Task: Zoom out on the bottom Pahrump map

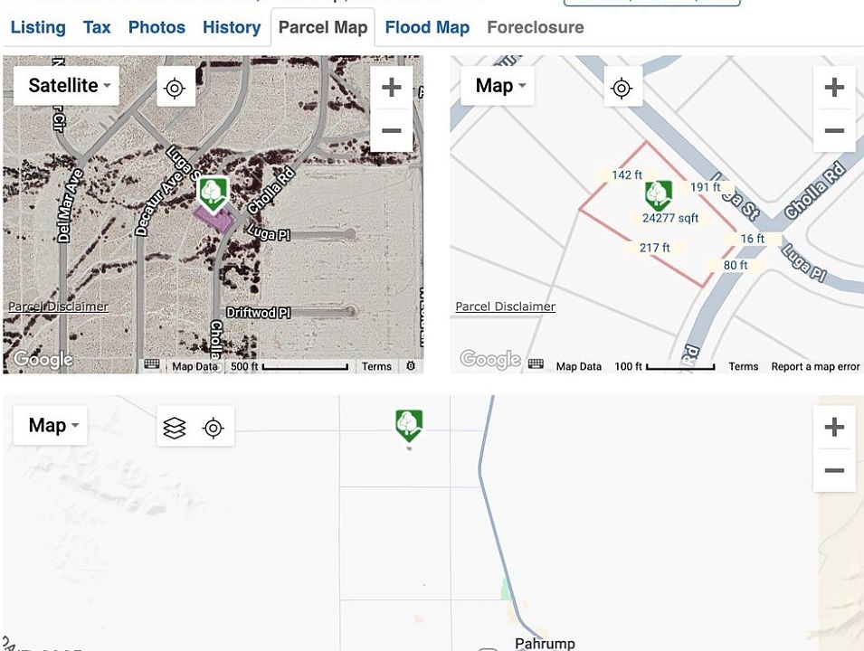Action: 834,470
